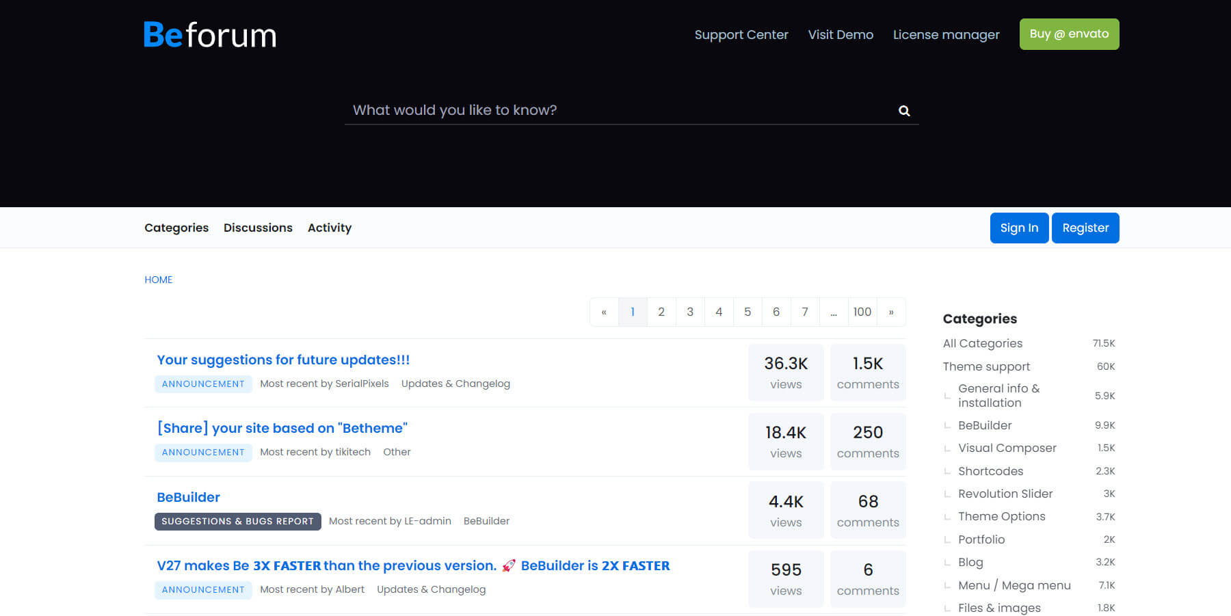1231x616 pixels.
Task: Click the rocket emoji in the V27 announcement
Action: click(508, 565)
